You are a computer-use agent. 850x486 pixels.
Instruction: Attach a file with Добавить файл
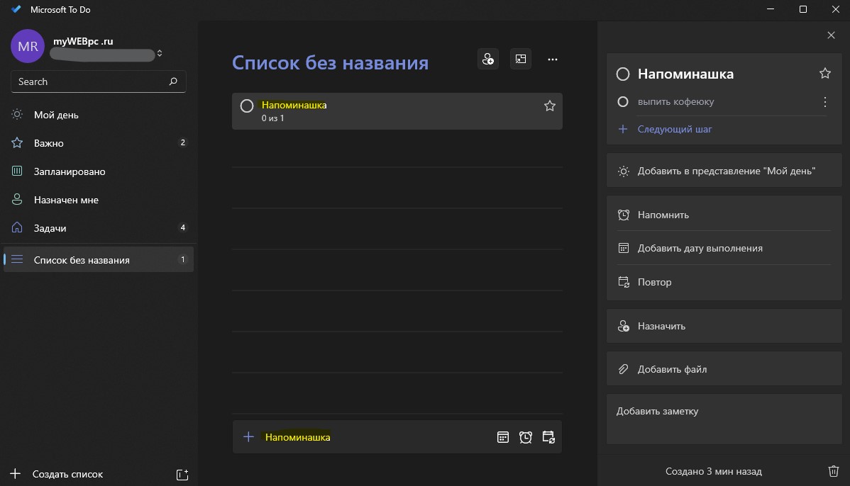[724, 369]
